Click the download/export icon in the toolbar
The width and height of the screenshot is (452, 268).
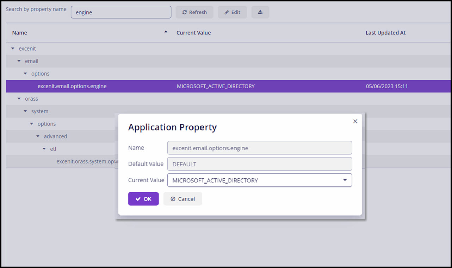(260, 12)
